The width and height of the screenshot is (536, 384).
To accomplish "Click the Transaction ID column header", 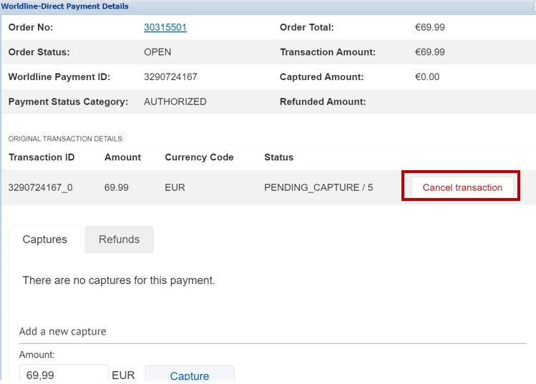I will pos(42,157).
